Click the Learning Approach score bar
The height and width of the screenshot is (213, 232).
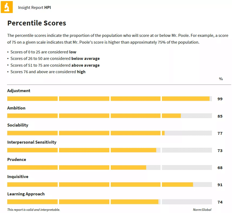(x=109, y=202)
